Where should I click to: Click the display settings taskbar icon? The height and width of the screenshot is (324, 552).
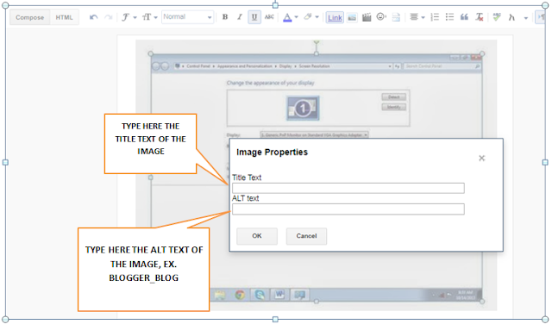(299, 295)
